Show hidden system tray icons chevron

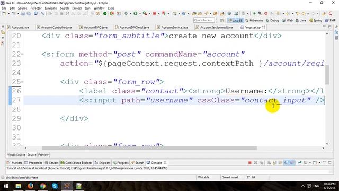coord(302,186)
